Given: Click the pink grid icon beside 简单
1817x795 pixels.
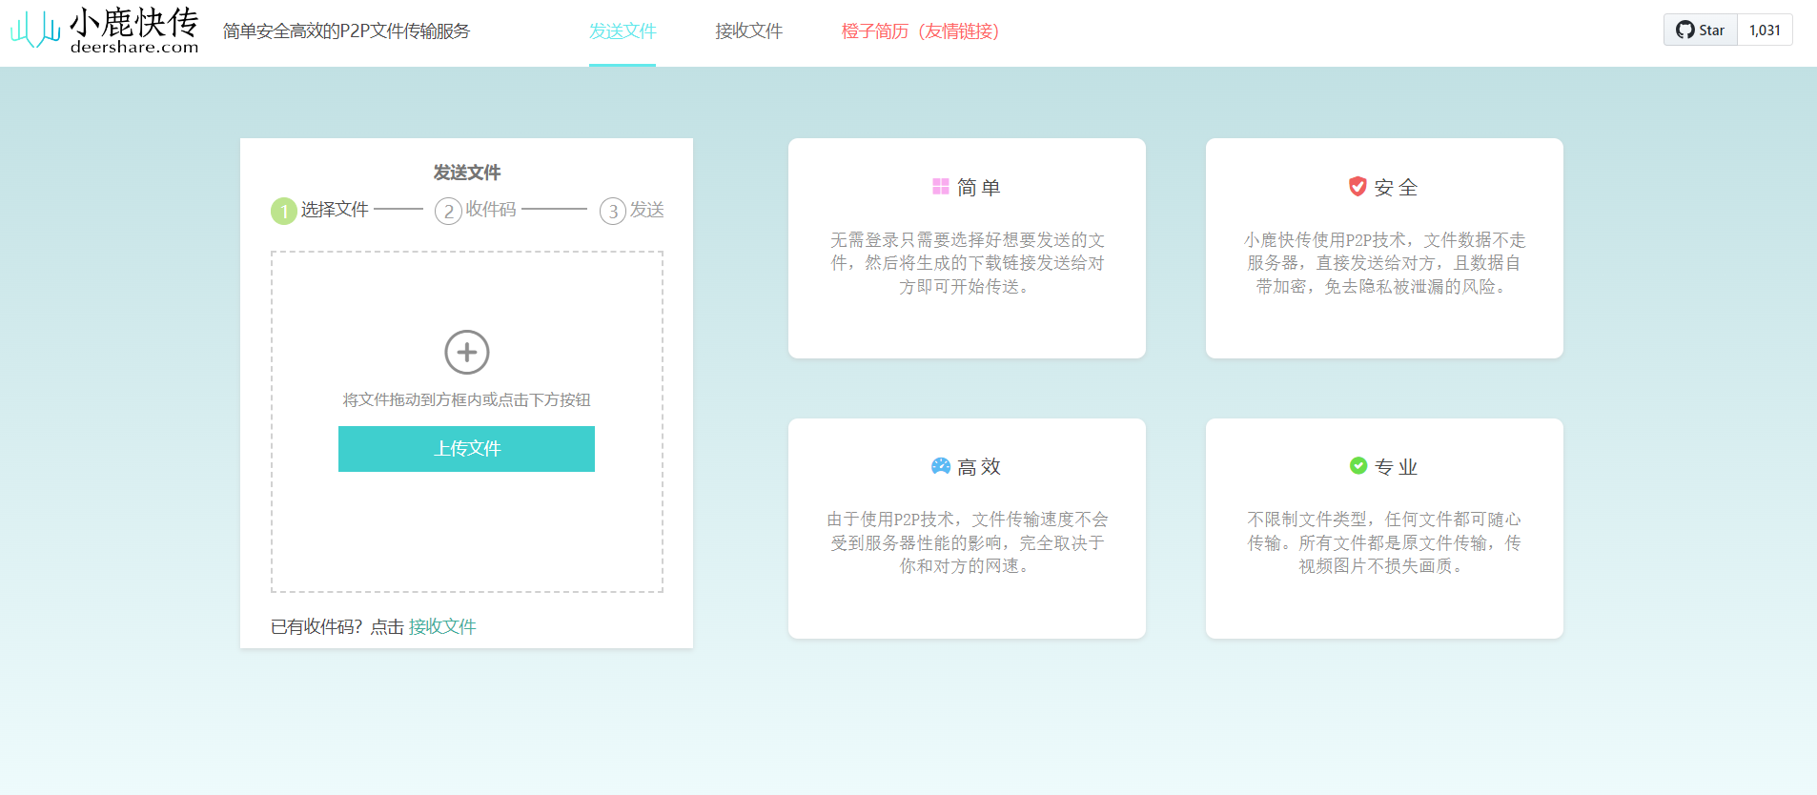Looking at the screenshot, I should (940, 187).
